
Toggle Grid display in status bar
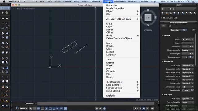tap(38, 109)
